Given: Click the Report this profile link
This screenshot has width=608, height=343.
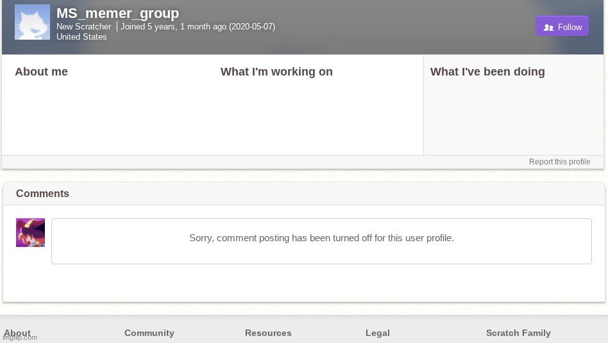Looking at the screenshot, I should (x=559, y=162).
